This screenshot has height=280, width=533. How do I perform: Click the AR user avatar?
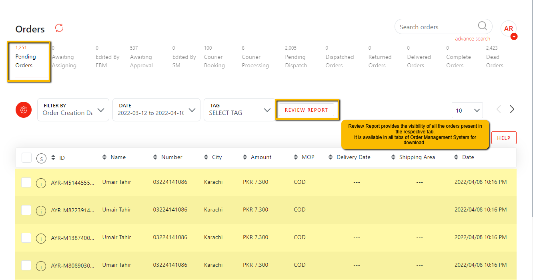pyautogui.click(x=508, y=29)
